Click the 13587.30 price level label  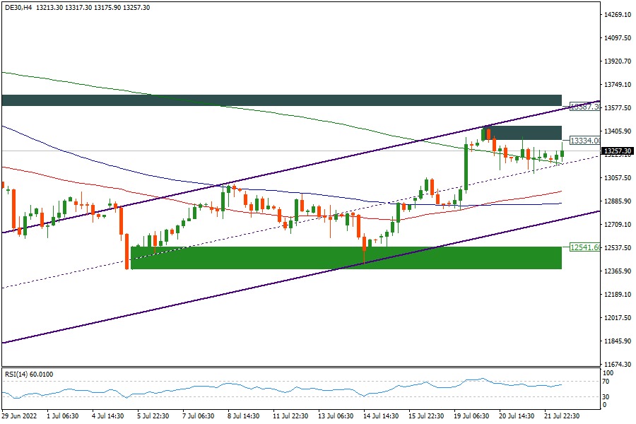(584, 107)
